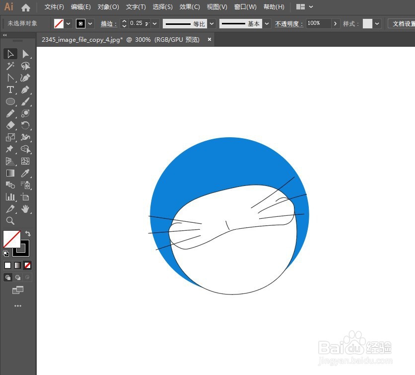Click the Home icon
The width and height of the screenshot is (415, 375).
click(26, 7)
